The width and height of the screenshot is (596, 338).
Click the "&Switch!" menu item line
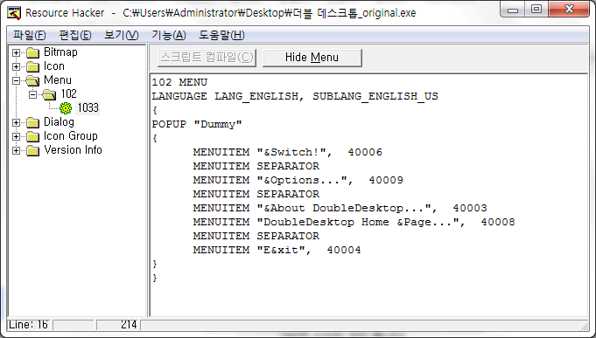pyautogui.click(x=287, y=152)
